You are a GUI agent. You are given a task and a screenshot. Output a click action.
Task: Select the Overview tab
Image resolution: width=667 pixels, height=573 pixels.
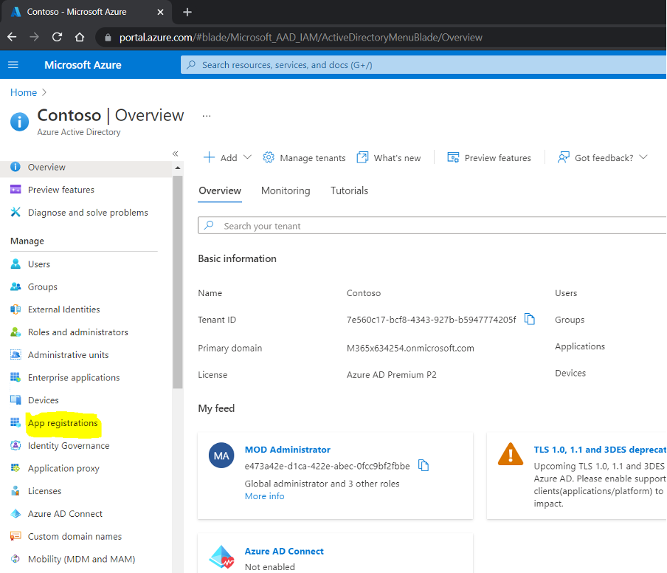coord(220,191)
